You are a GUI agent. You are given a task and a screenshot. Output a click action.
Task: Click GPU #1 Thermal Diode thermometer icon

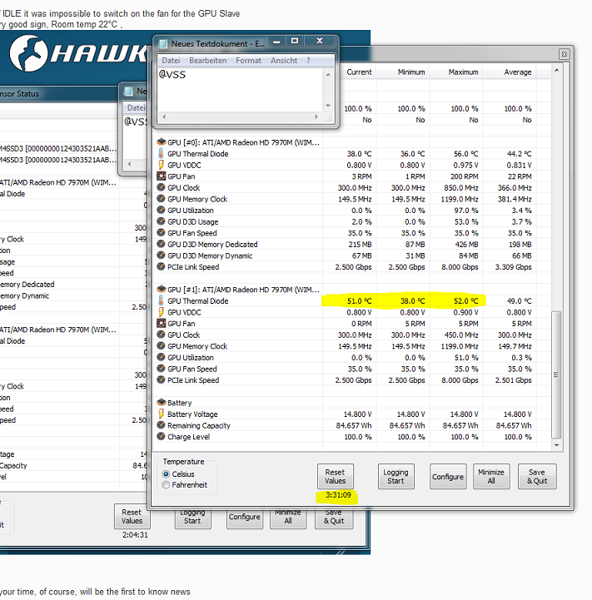click(x=162, y=300)
